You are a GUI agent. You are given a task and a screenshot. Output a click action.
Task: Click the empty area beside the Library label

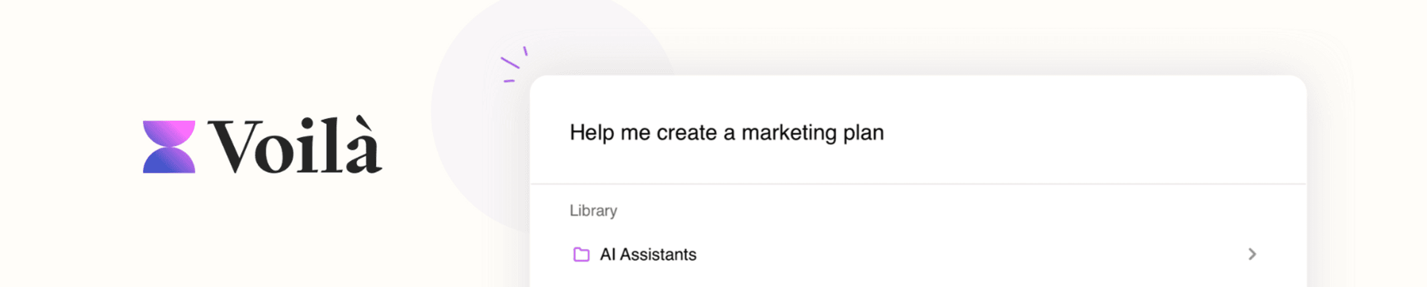coord(948,211)
